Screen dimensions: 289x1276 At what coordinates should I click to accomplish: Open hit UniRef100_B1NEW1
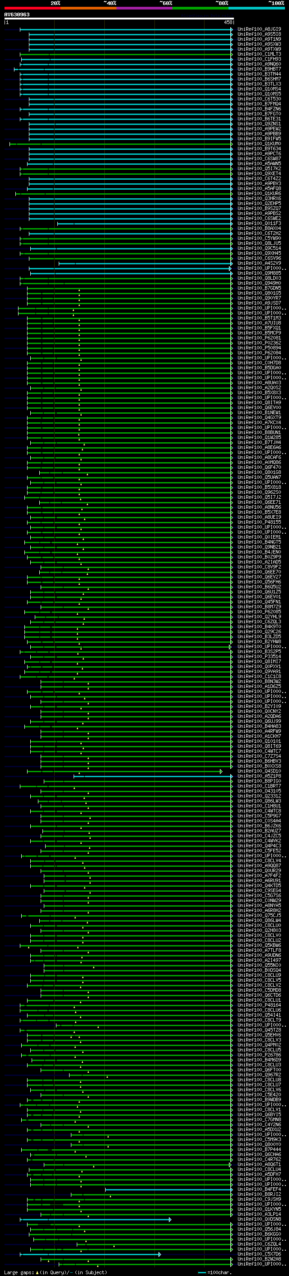tap(259, 413)
